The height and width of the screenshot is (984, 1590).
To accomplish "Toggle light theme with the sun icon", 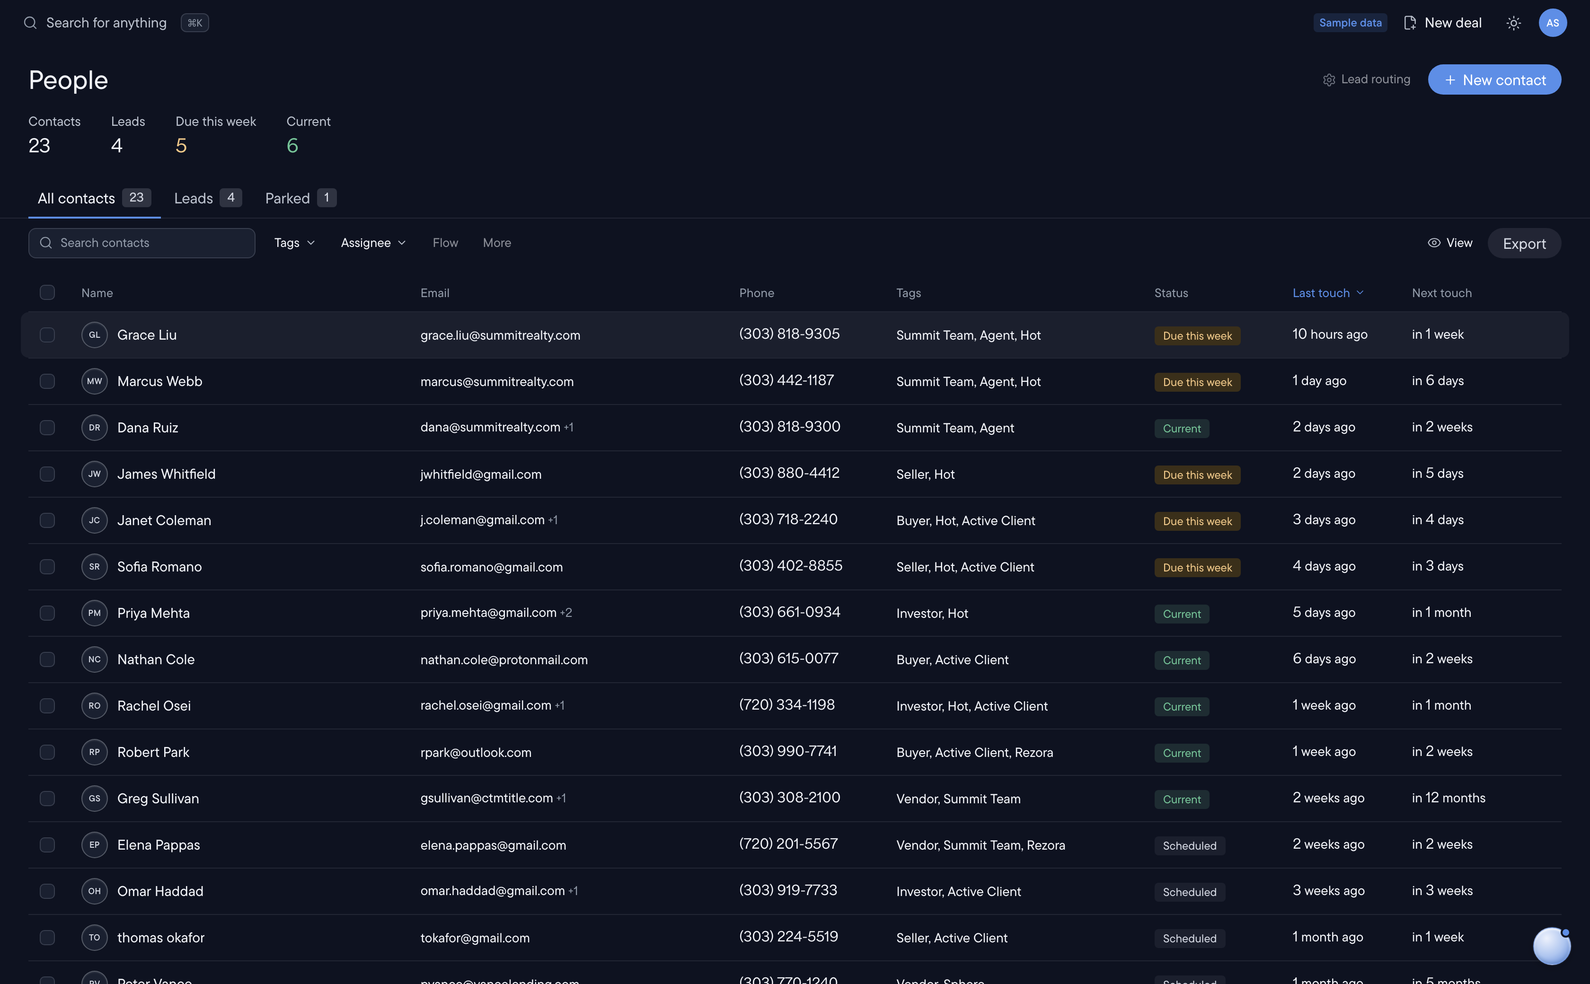I will 1514,23.
